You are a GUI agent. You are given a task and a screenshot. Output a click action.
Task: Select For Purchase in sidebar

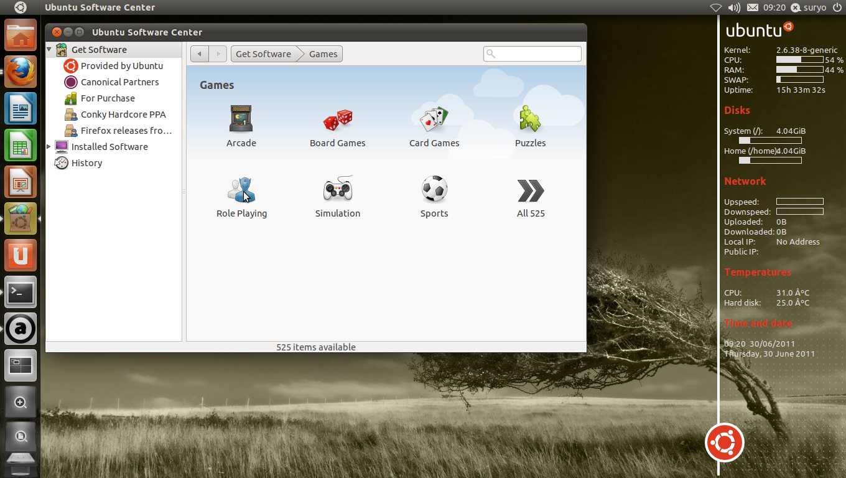click(108, 98)
